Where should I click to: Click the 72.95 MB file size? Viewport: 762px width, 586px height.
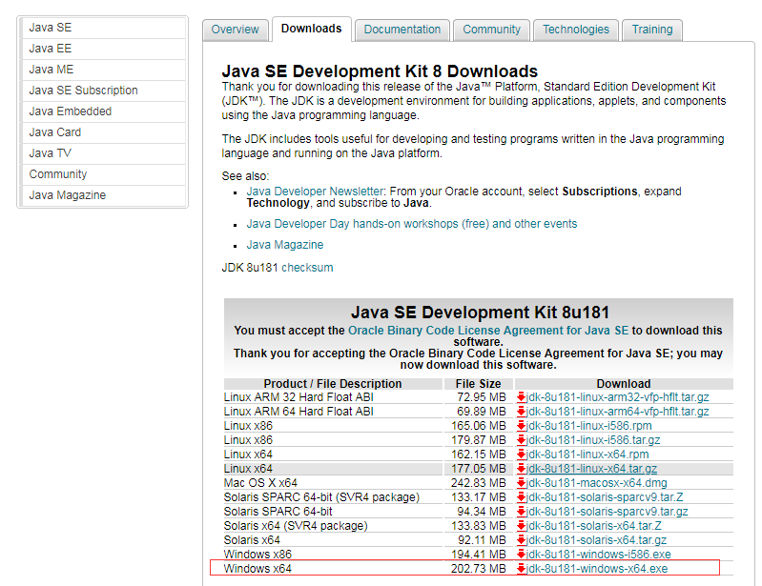(481, 397)
